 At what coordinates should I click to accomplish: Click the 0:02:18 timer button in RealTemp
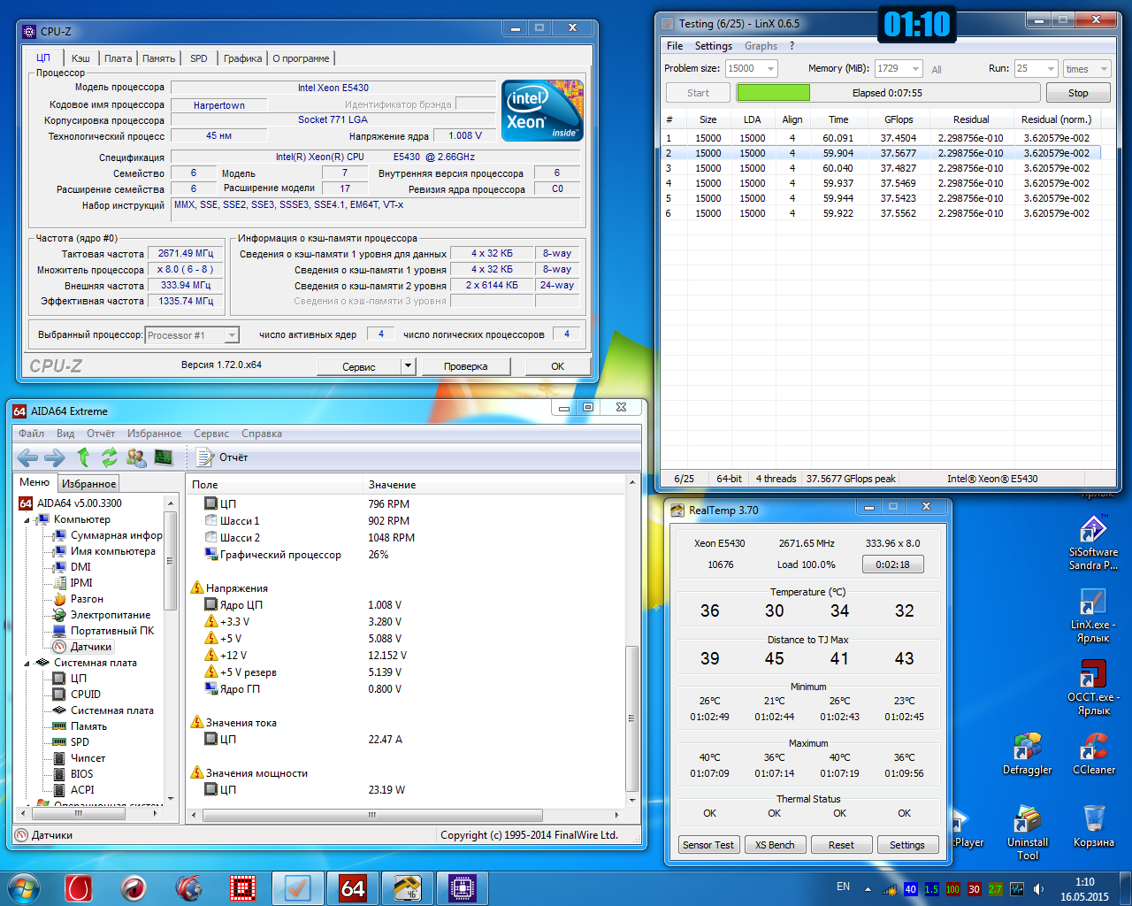pyautogui.click(x=893, y=564)
